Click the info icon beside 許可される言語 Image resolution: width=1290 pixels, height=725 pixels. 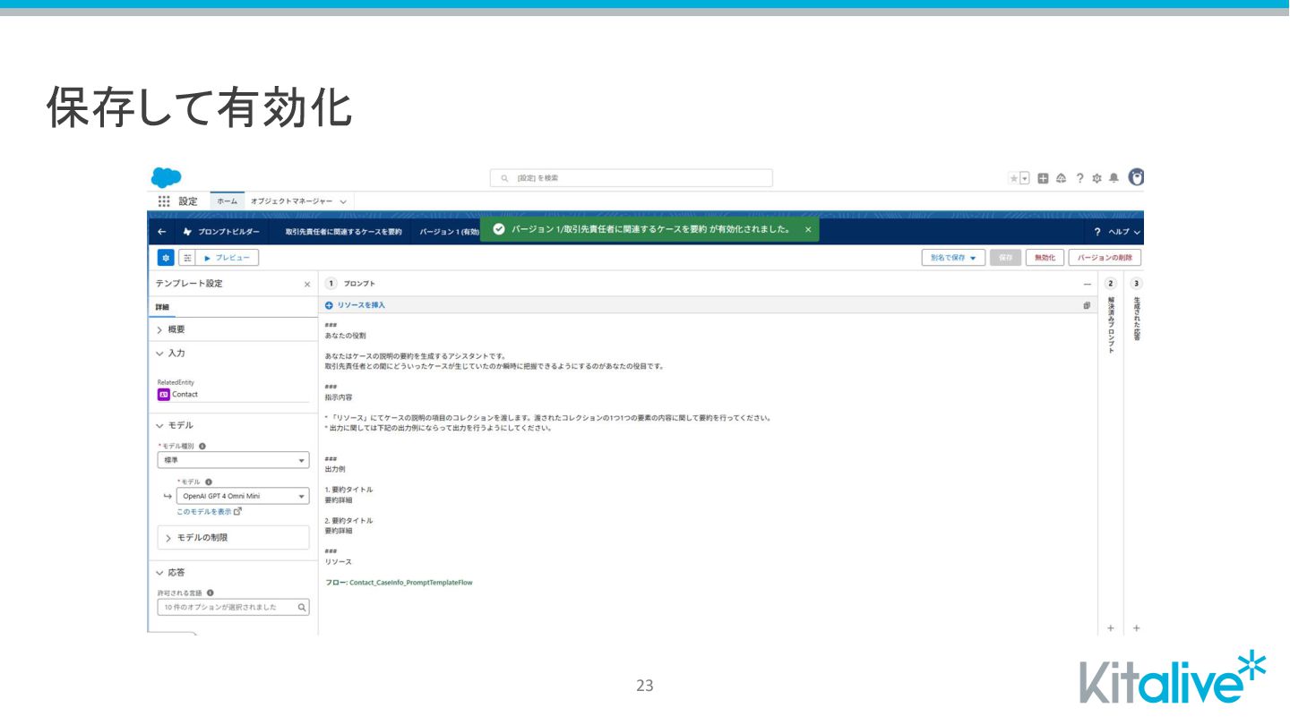click(x=211, y=593)
